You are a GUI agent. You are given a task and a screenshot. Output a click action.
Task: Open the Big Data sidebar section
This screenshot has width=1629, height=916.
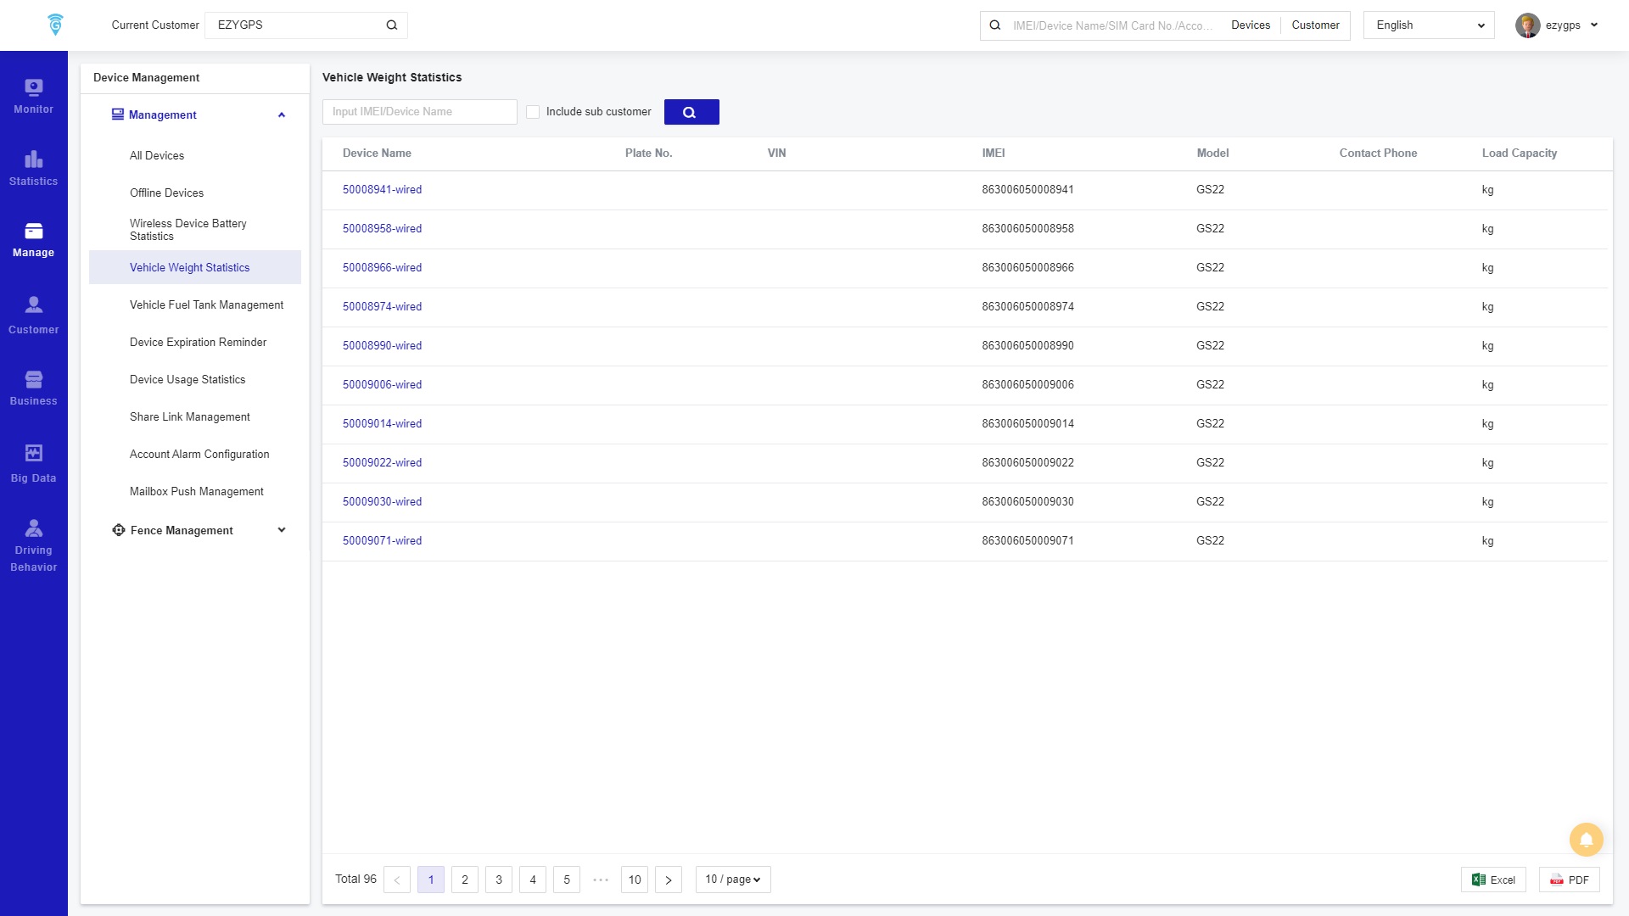pos(33,463)
